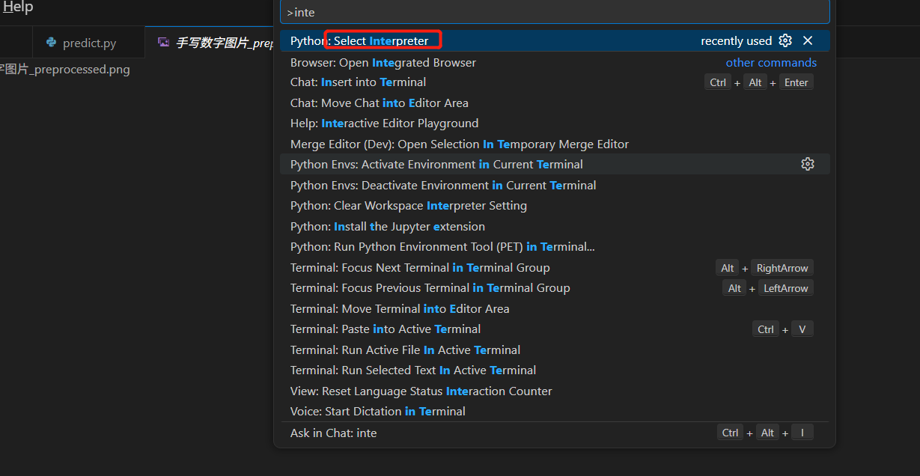Select Chat: Move Chat into Editor Area
The height and width of the screenshot is (476, 920).
[x=555, y=103]
